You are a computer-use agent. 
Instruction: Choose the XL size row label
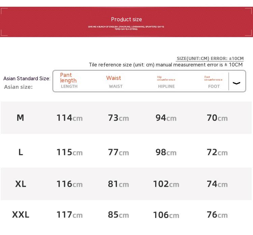pos(21,184)
